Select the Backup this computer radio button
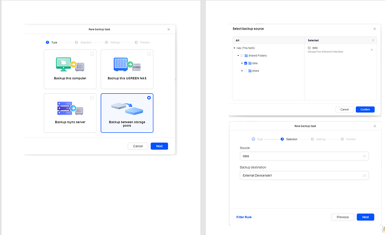Image resolution: width=385 pixels, height=235 pixels. coord(92,54)
